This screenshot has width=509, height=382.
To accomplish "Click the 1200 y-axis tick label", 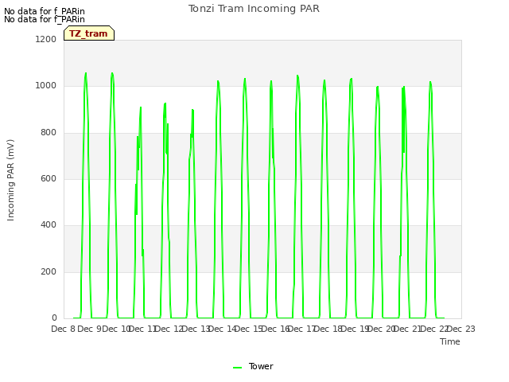I will tap(46, 39).
